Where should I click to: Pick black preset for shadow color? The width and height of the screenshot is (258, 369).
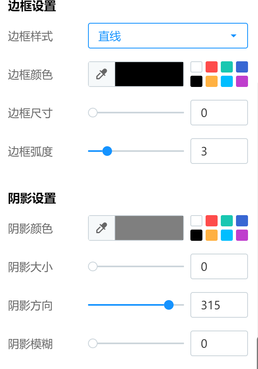click(x=196, y=235)
